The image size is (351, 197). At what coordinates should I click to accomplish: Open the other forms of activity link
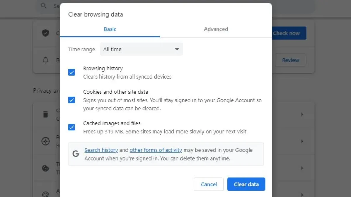coord(156,150)
